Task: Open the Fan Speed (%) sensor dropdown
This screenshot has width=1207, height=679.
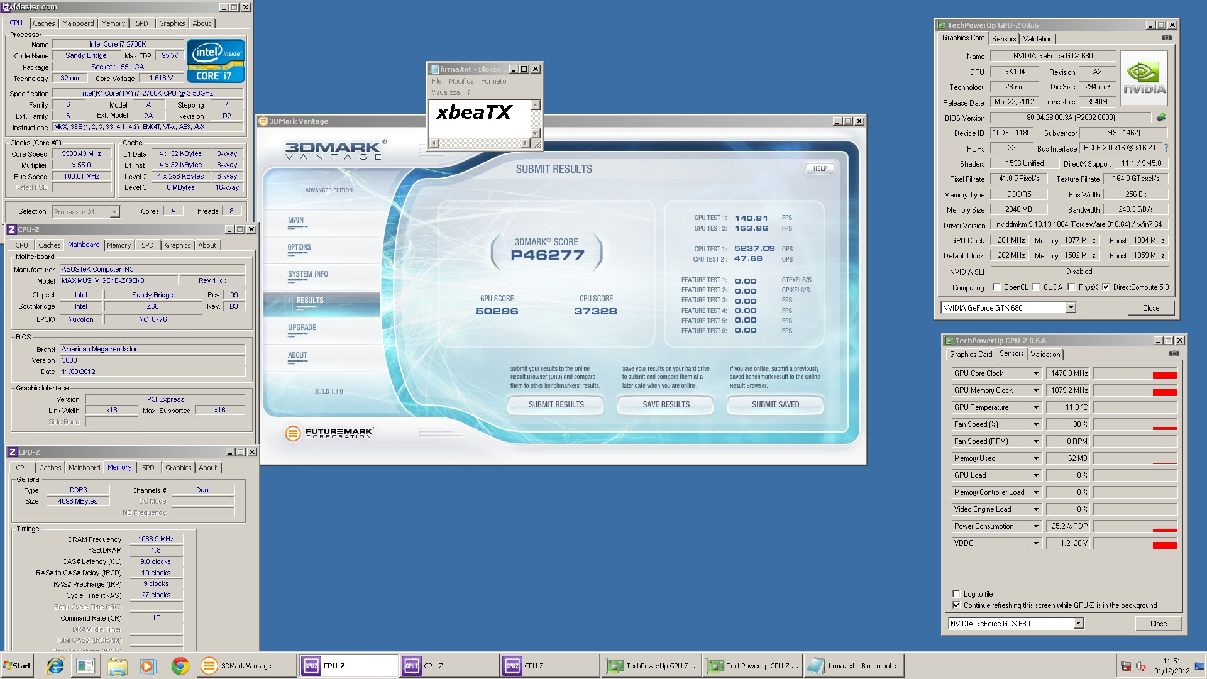Action: [x=1036, y=424]
